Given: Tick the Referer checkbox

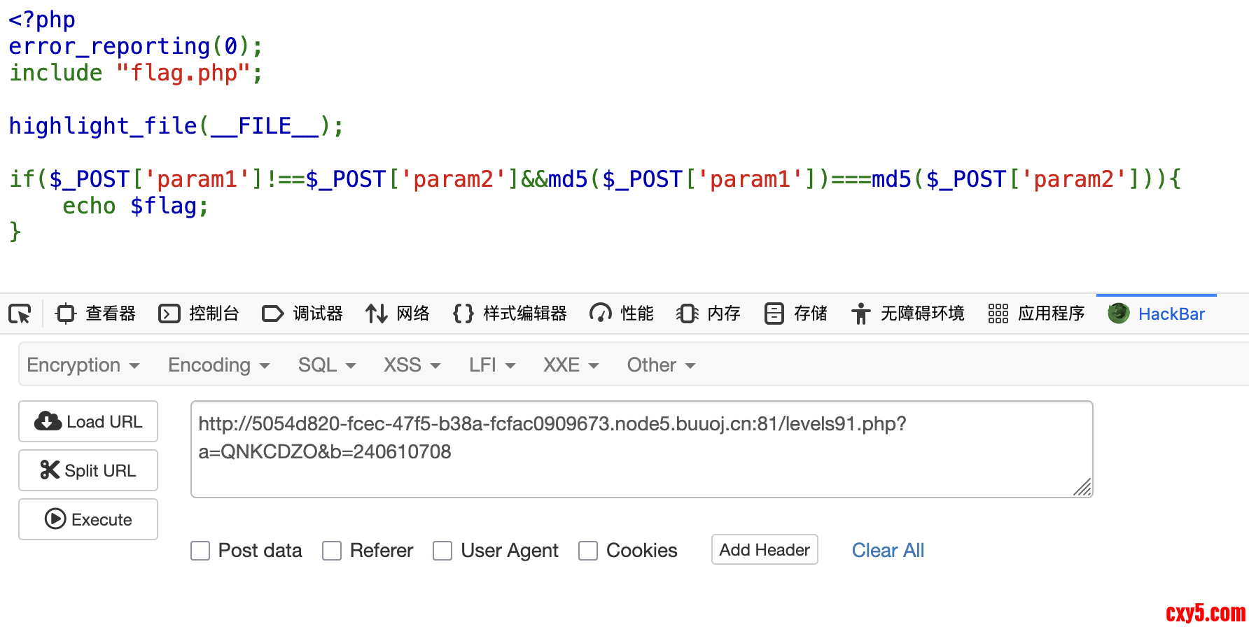Looking at the screenshot, I should coord(332,551).
